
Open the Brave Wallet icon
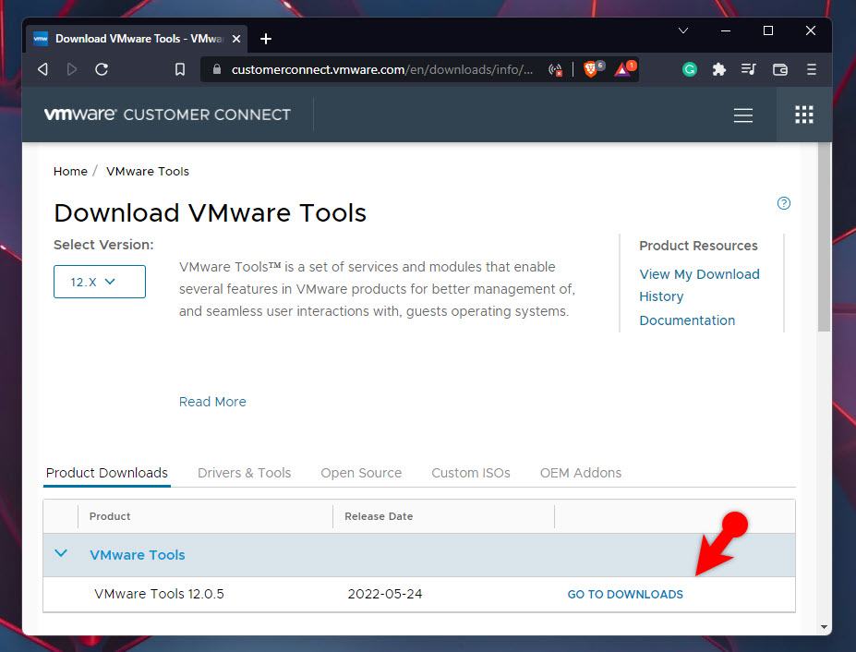(780, 69)
